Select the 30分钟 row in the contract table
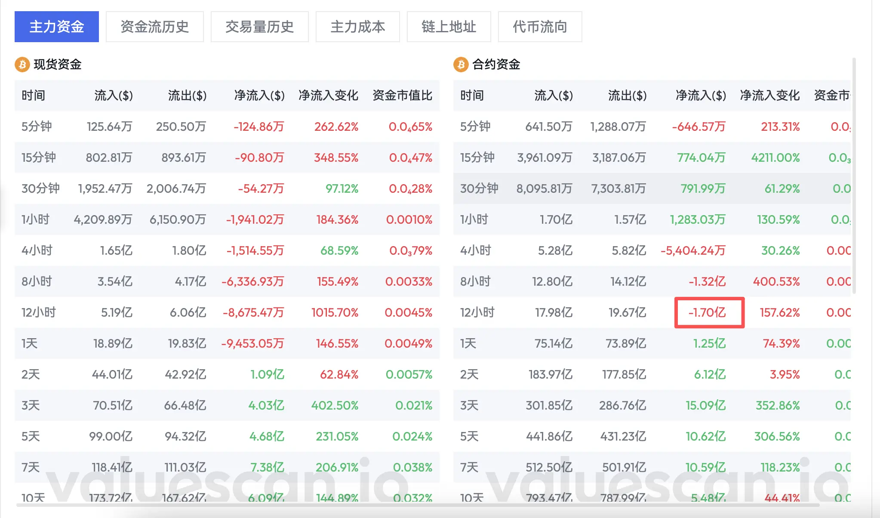This screenshot has width=880, height=518. pyautogui.click(x=479, y=188)
